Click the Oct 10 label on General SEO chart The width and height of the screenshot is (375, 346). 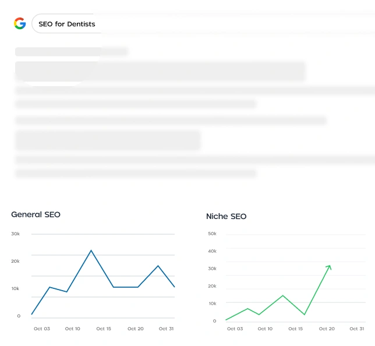pos(73,329)
